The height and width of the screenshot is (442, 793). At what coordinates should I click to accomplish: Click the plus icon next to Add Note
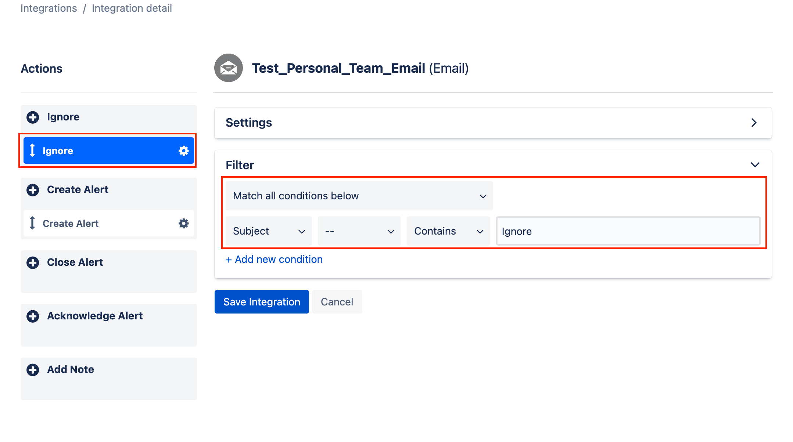[33, 370]
